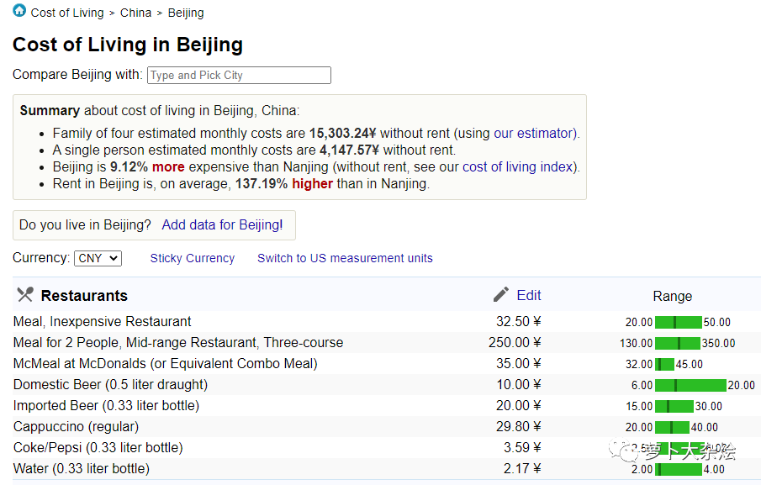Image resolution: width=761 pixels, height=485 pixels.
Task: Click 'Meal, Inexpensive Restaurant' row label
Action: point(102,322)
